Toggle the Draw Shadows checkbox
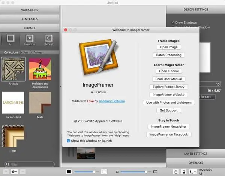This screenshot has height=176, width=225. coord(172,22)
